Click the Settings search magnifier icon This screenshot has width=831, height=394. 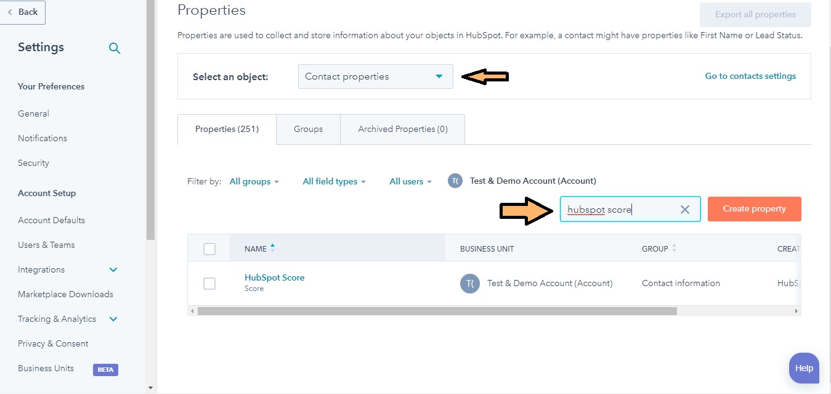click(x=115, y=47)
